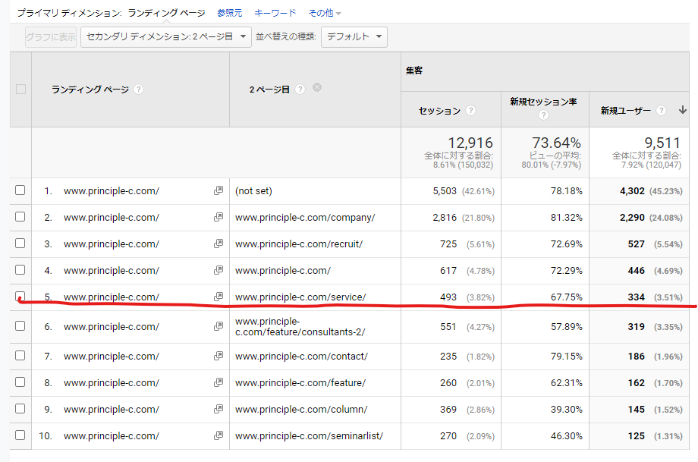Check the box for row 1 (not set)
This screenshot has height=462, width=698.
click(20, 190)
